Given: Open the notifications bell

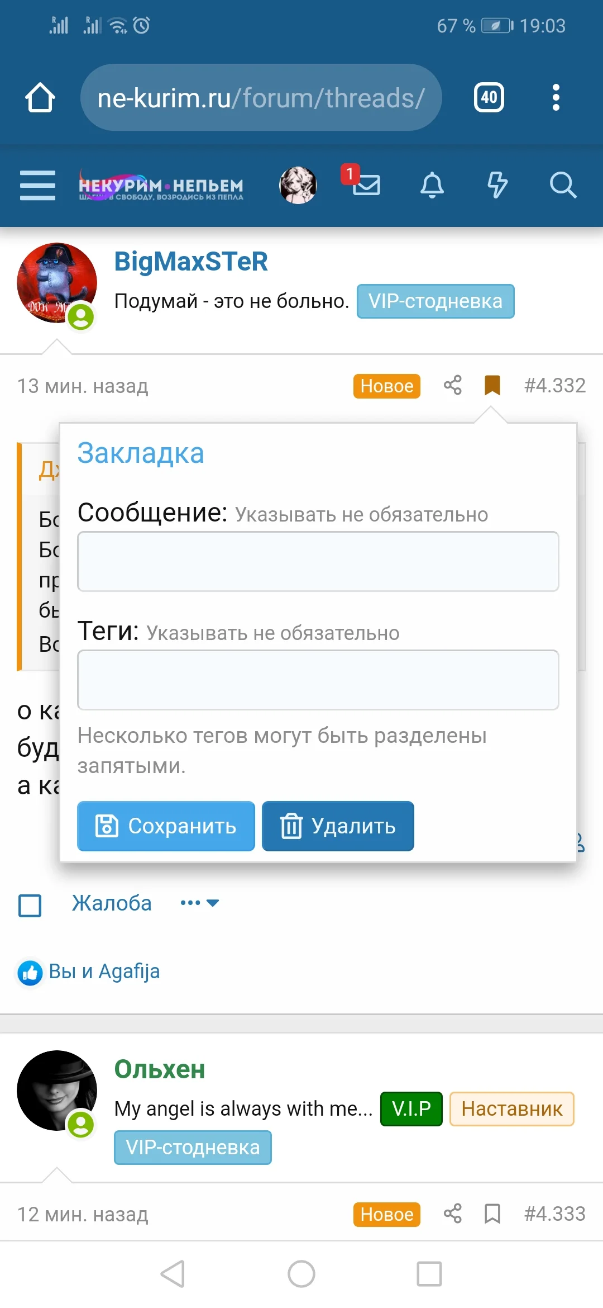Looking at the screenshot, I should (x=432, y=185).
